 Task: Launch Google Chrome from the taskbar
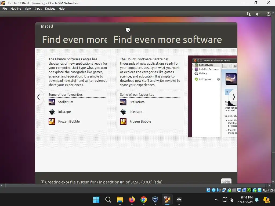[143, 200]
